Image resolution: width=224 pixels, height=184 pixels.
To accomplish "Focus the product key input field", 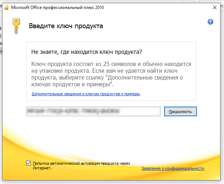I will (x=93, y=111).
